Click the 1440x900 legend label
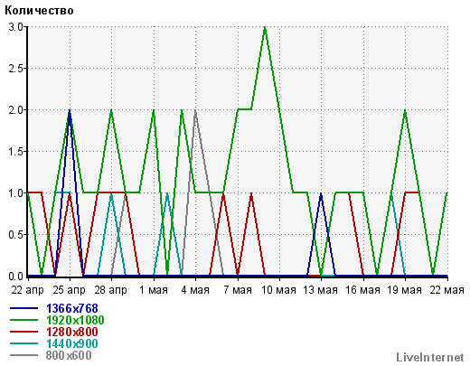 [x=72, y=343]
